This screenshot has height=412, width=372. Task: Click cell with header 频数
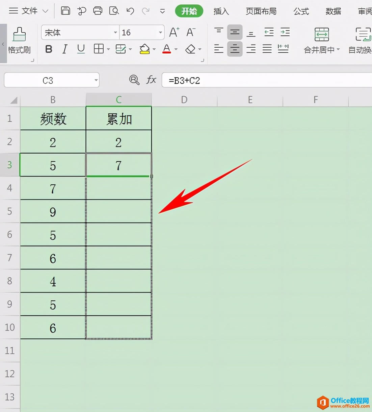tap(53, 118)
